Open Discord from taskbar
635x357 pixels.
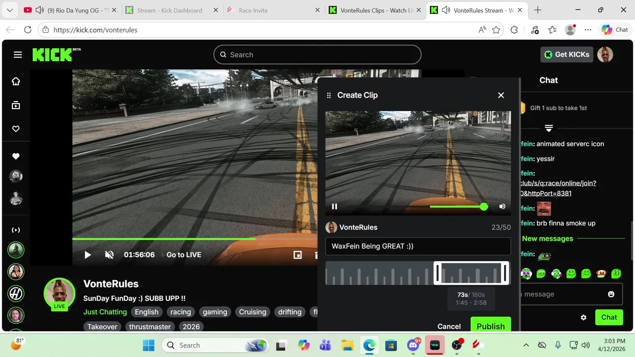click(x=413, y=345)
